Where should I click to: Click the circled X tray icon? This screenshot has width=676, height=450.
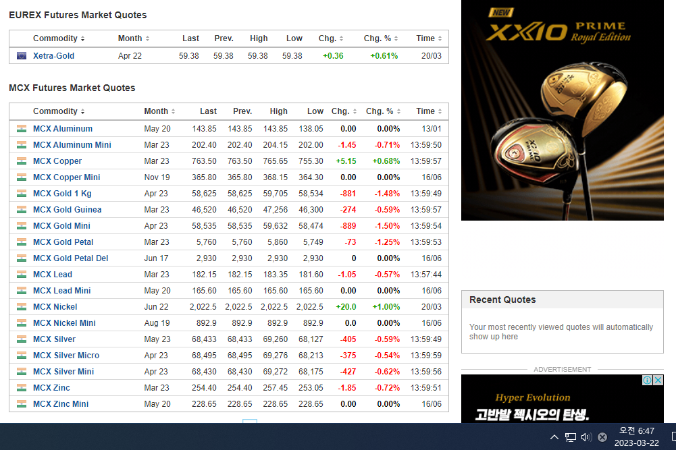coord(602,437)
